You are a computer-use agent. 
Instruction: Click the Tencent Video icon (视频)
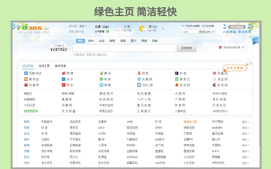[101, 79]
